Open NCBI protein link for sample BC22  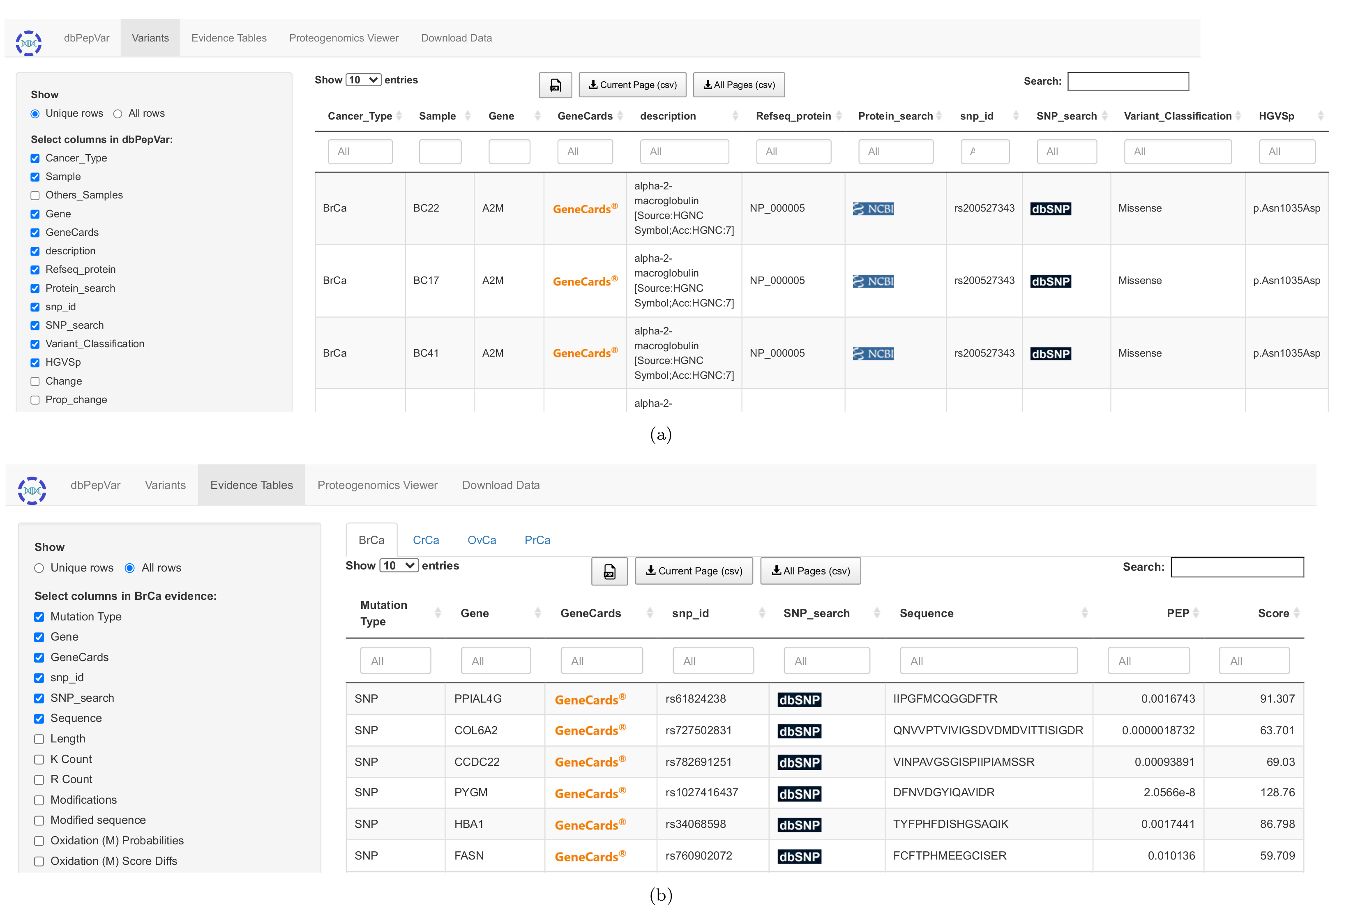873,209
